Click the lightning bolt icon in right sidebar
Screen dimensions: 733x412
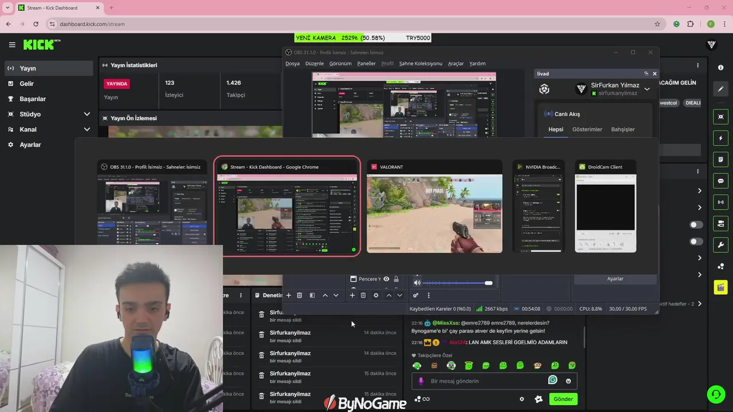pyautogui.click(x=720, y=138)
